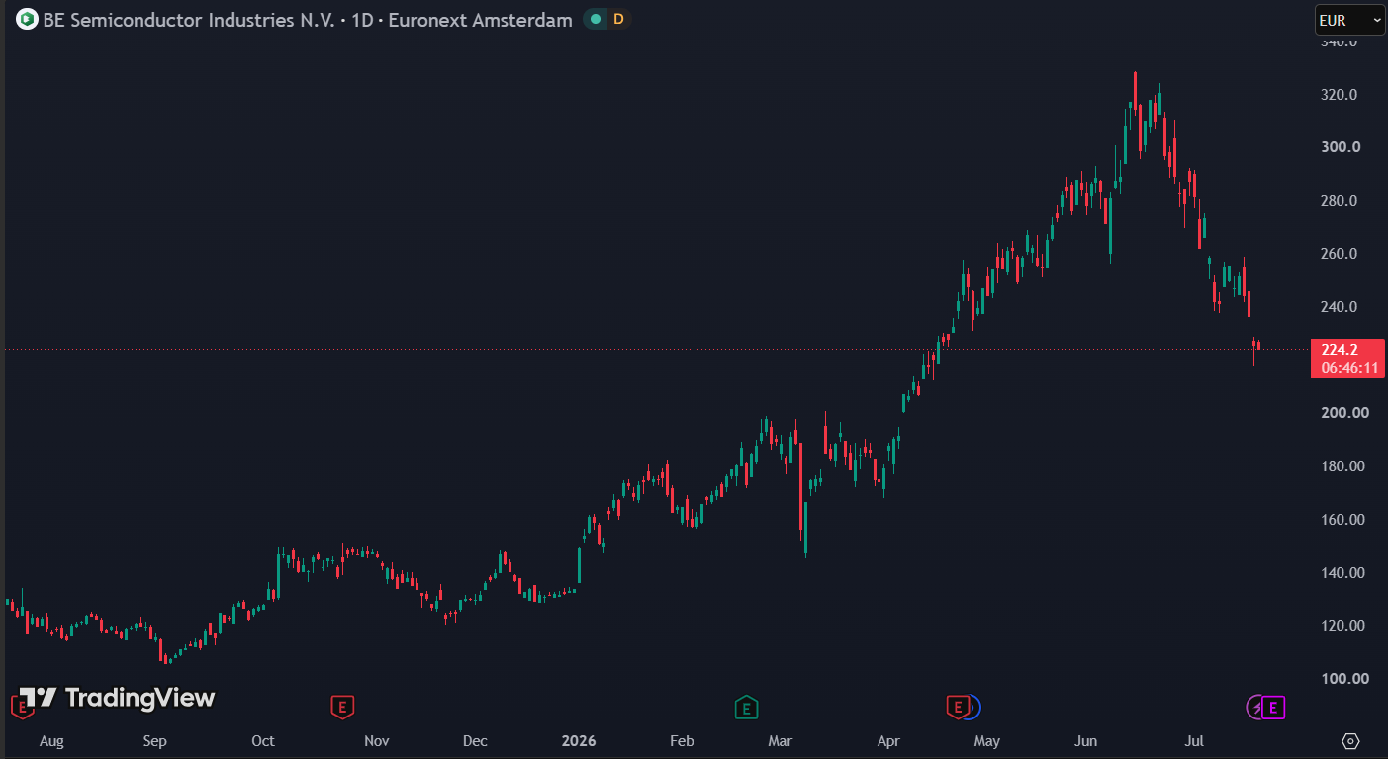The image size is (1388, 759).
Task: Click the Oct label on time axis
Action: [x=263, y=741]
